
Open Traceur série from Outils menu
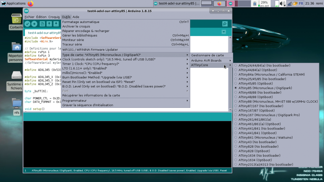tap(125, 45)
